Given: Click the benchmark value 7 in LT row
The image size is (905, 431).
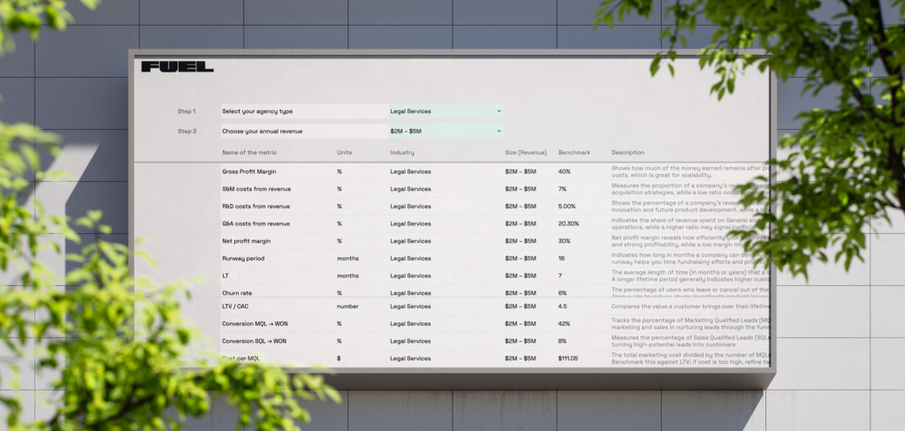Looking at the screenshot, I should [x=560, y=276].
